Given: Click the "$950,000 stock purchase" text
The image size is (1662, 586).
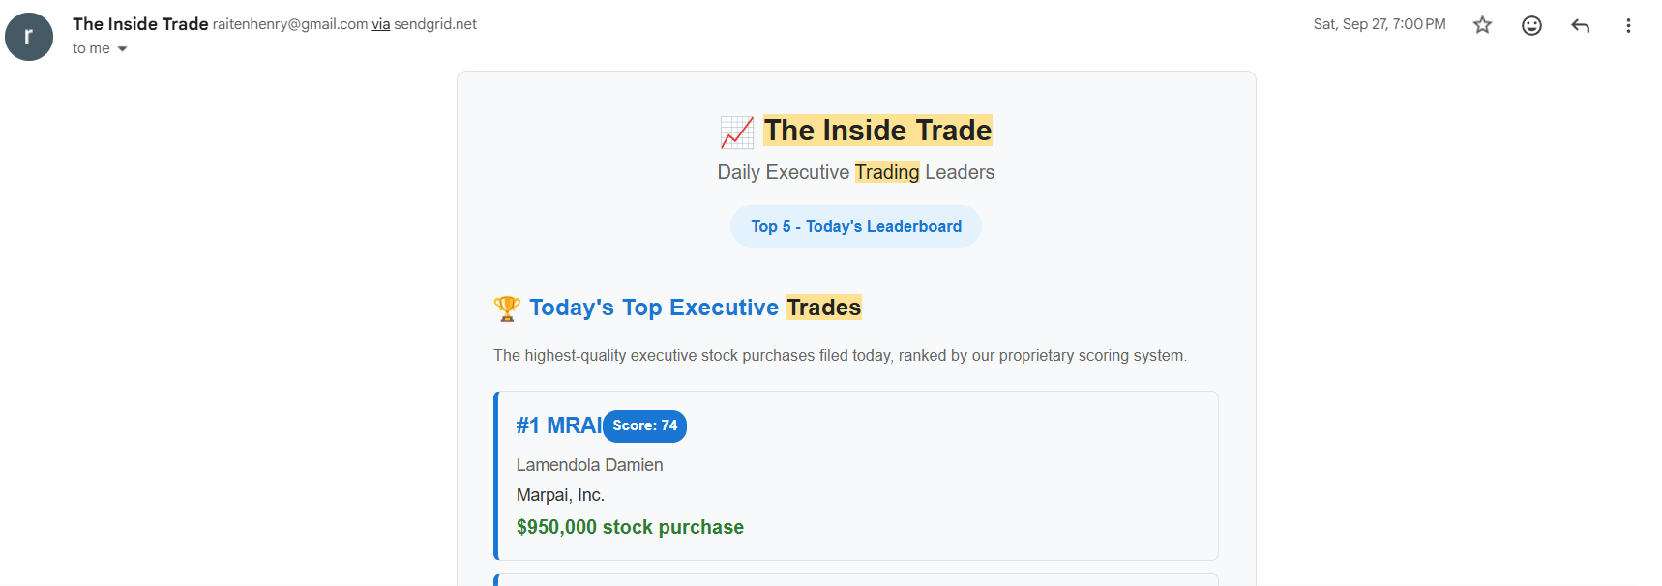Looking at the screenshot, I should pos(630,527).
